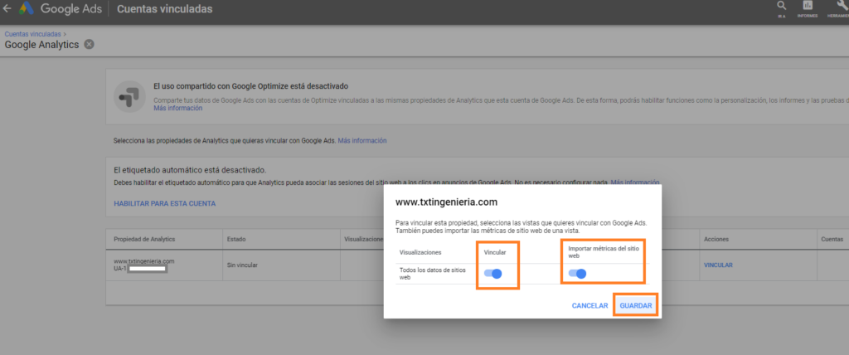This screenshot has height=355, width=849.
Task: Open Más información beside Selecciona las propiedades
Action: pyautogui.click(x=362, y=140)
